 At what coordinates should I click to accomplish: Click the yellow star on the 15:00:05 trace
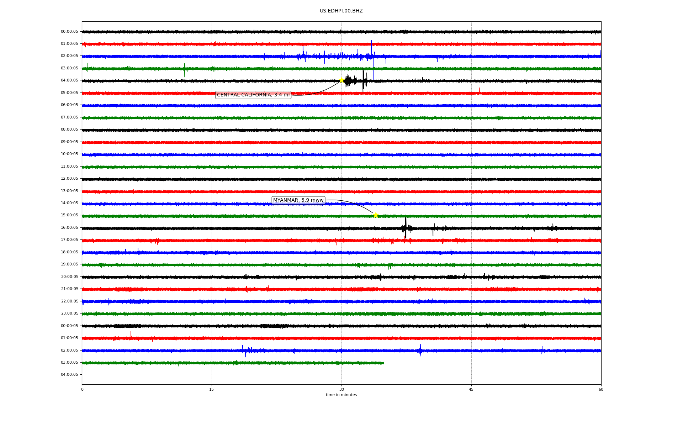(x=375, y=215)
